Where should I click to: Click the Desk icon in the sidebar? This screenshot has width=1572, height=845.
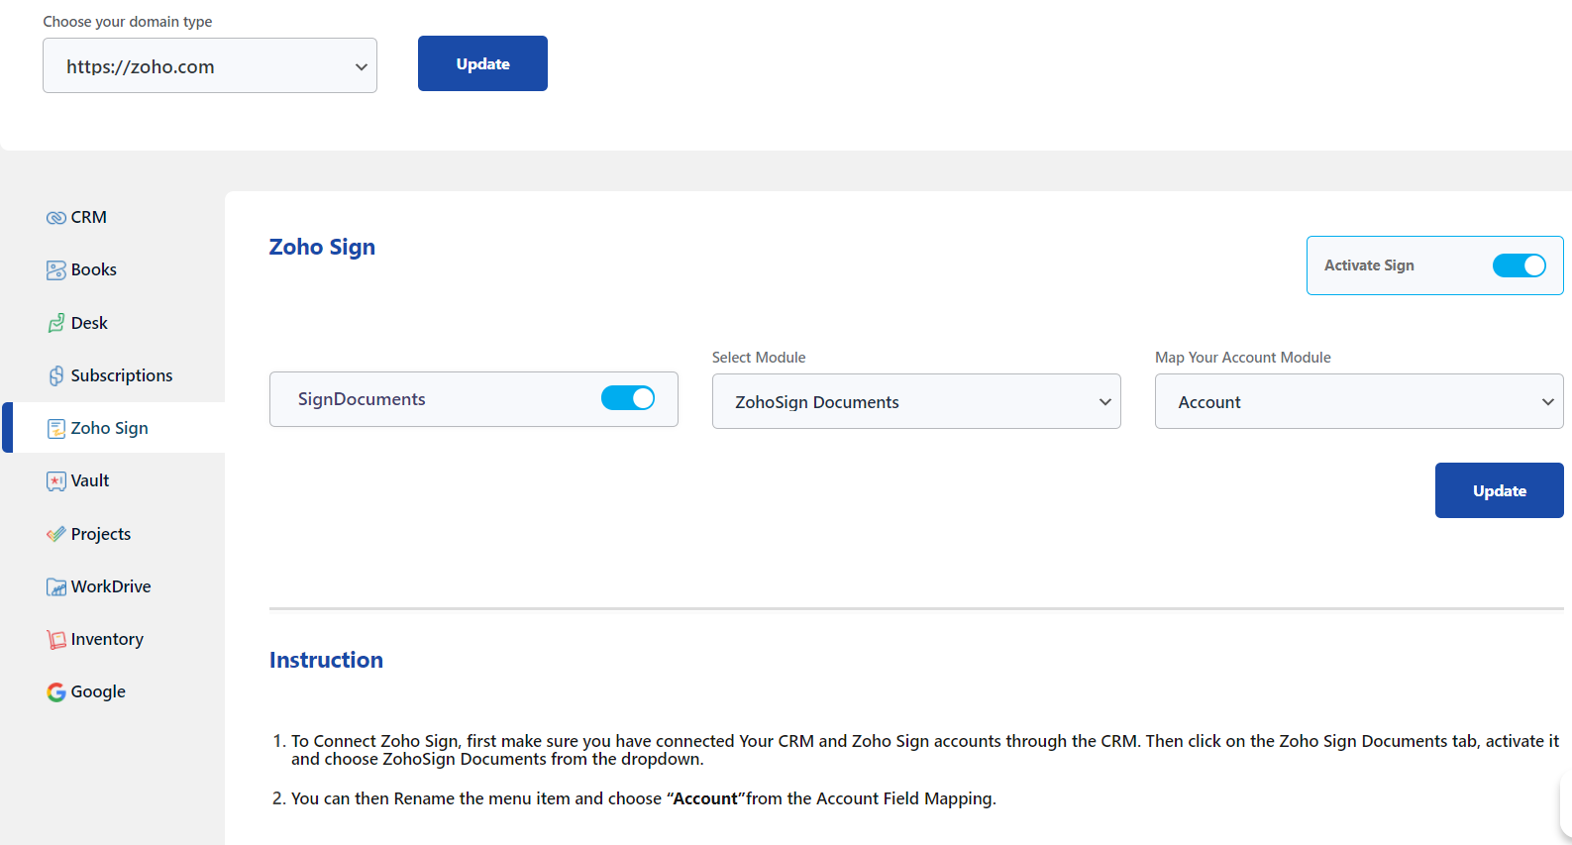click(56, 323)
